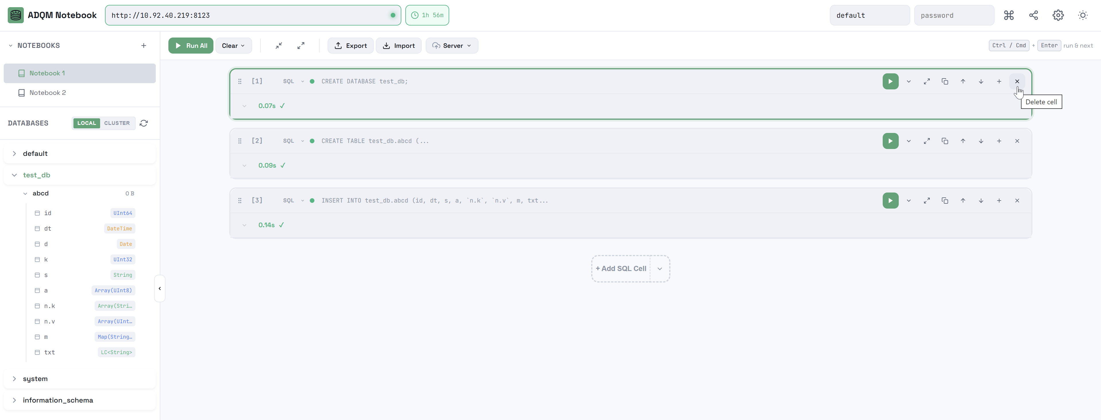This screenshot has width=1101, height=420.
Task: Expand cell 3 to fullscreen
Action: 926,201
